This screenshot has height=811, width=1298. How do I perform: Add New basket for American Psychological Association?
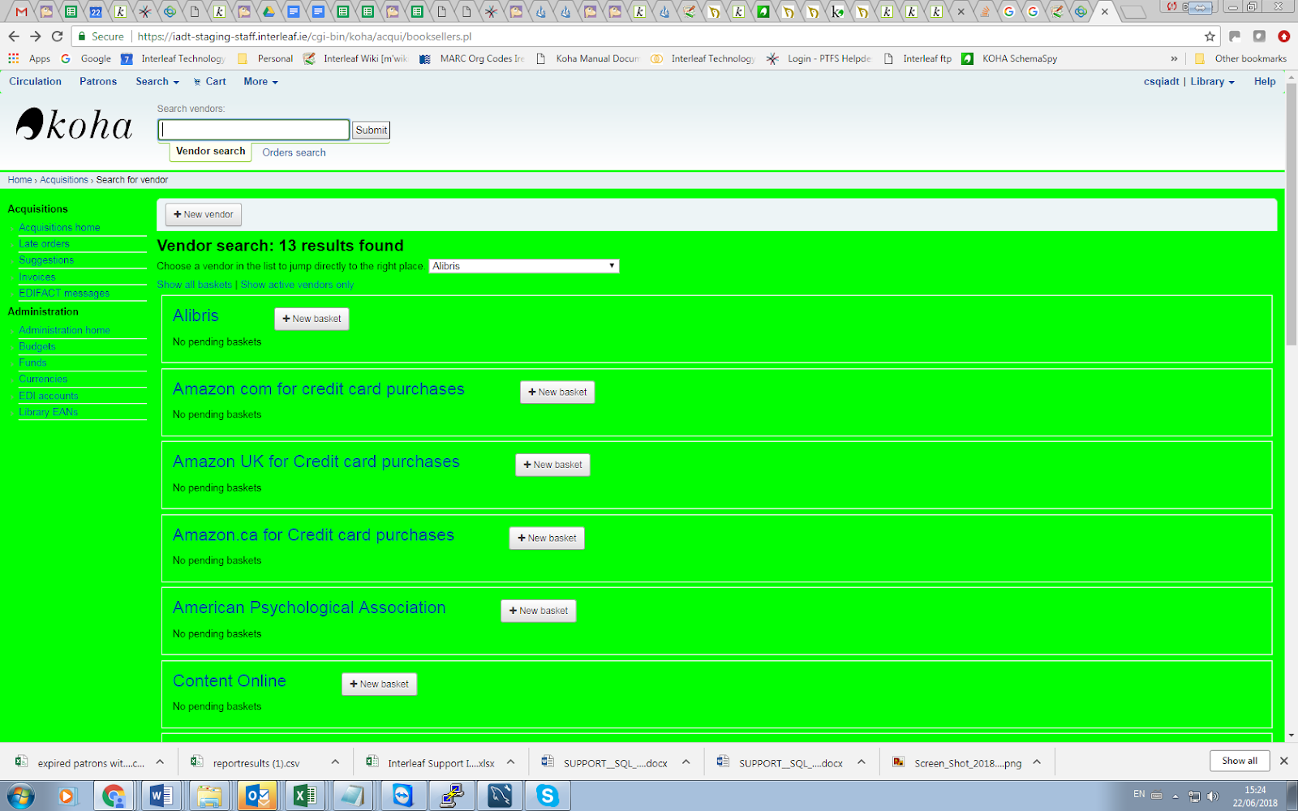coord(539,611)
